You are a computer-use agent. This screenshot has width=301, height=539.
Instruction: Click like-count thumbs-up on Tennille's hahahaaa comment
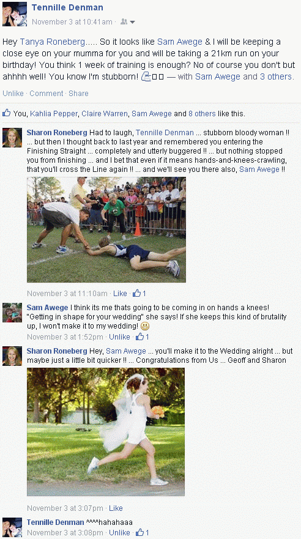[139, 532]
